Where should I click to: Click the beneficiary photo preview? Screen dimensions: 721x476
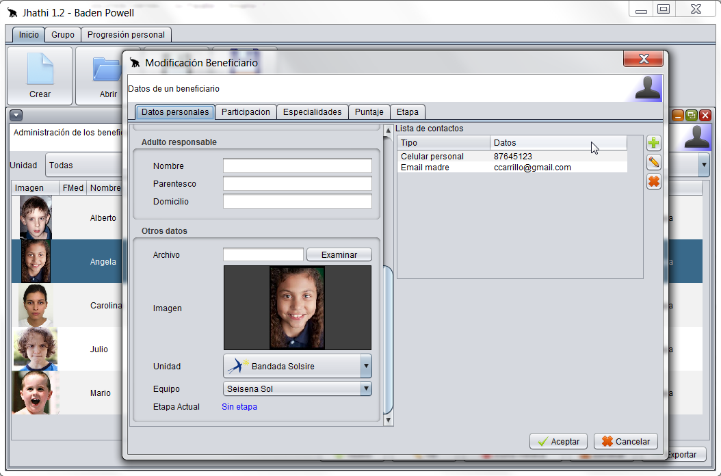tap(297, 308)
